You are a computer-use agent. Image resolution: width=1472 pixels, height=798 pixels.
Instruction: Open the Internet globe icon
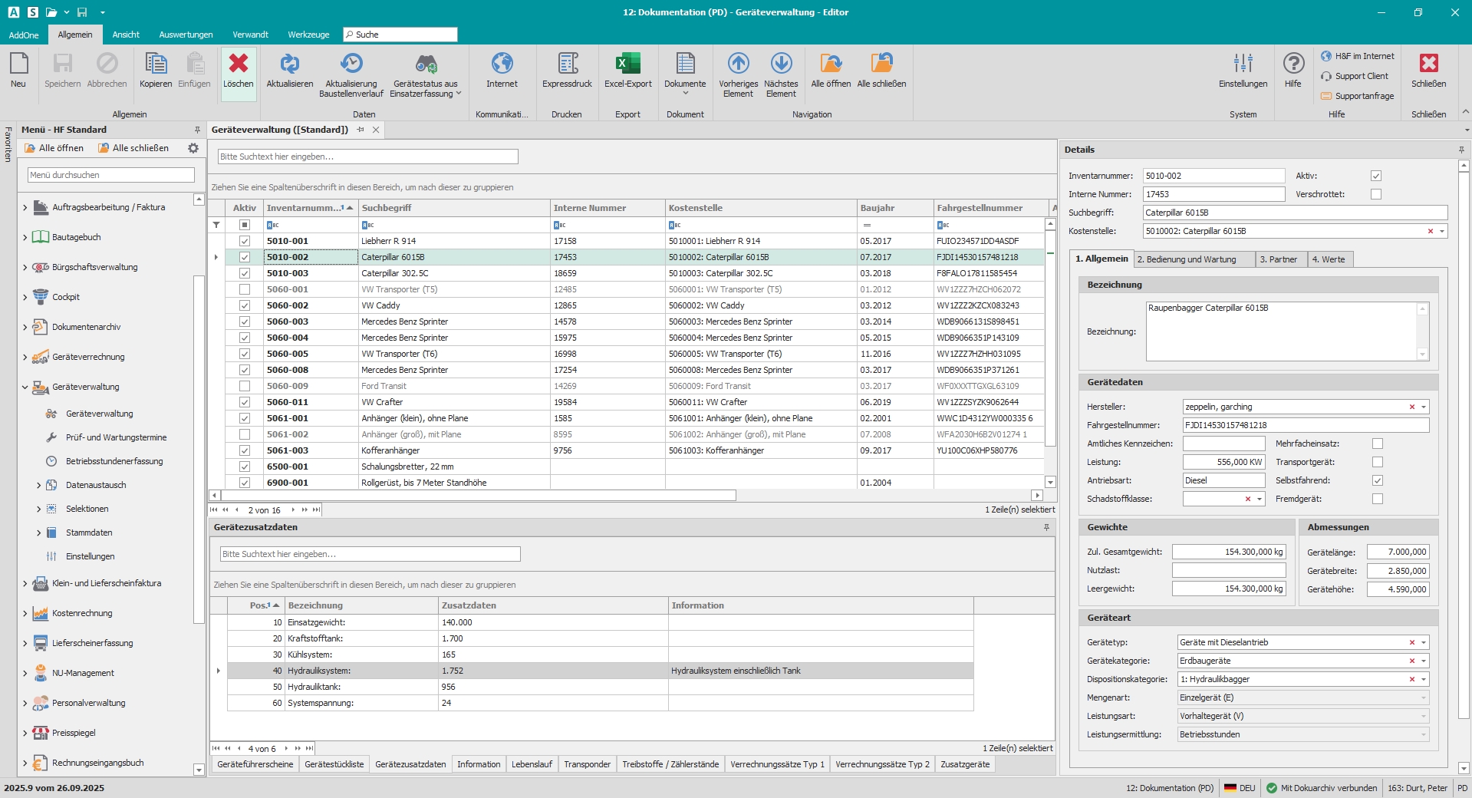click(x=502, y=64)
